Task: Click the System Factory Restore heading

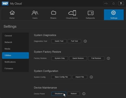Action: 47,52
